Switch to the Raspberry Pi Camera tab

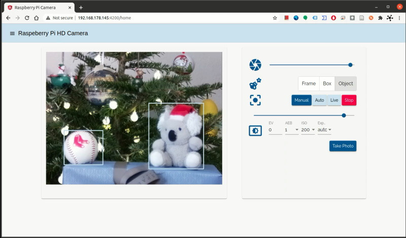click(x=38, y=7)
